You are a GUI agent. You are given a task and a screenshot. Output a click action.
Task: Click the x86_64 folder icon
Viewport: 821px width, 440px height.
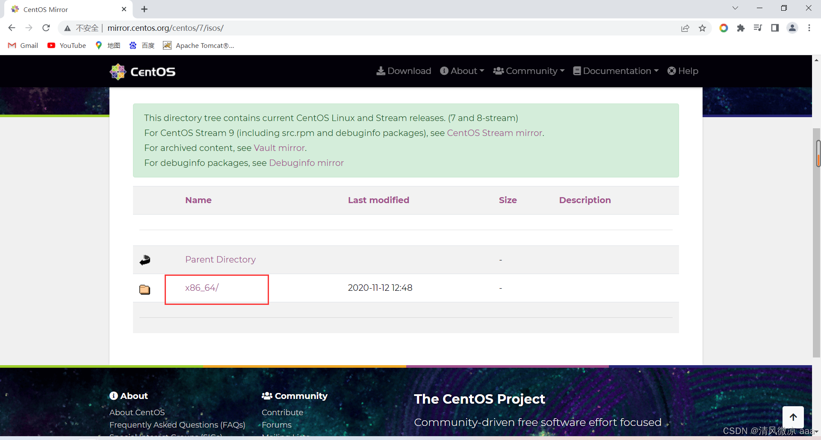[x=145, y=289]
